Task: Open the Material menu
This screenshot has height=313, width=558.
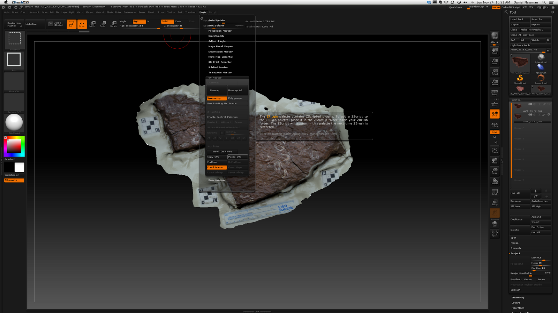Action: (x=100, y=12)
